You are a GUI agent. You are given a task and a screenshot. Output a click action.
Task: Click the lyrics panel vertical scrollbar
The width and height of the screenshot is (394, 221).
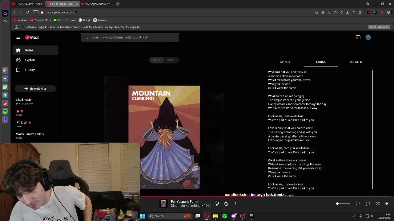point(372,129)
